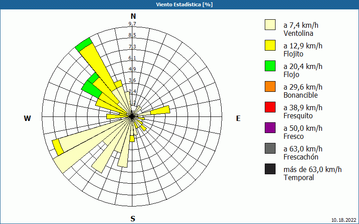359x224 pixels.
Task: Click the 'a 63,0 km/h' legend text
Action: click(x=303, y=149)
